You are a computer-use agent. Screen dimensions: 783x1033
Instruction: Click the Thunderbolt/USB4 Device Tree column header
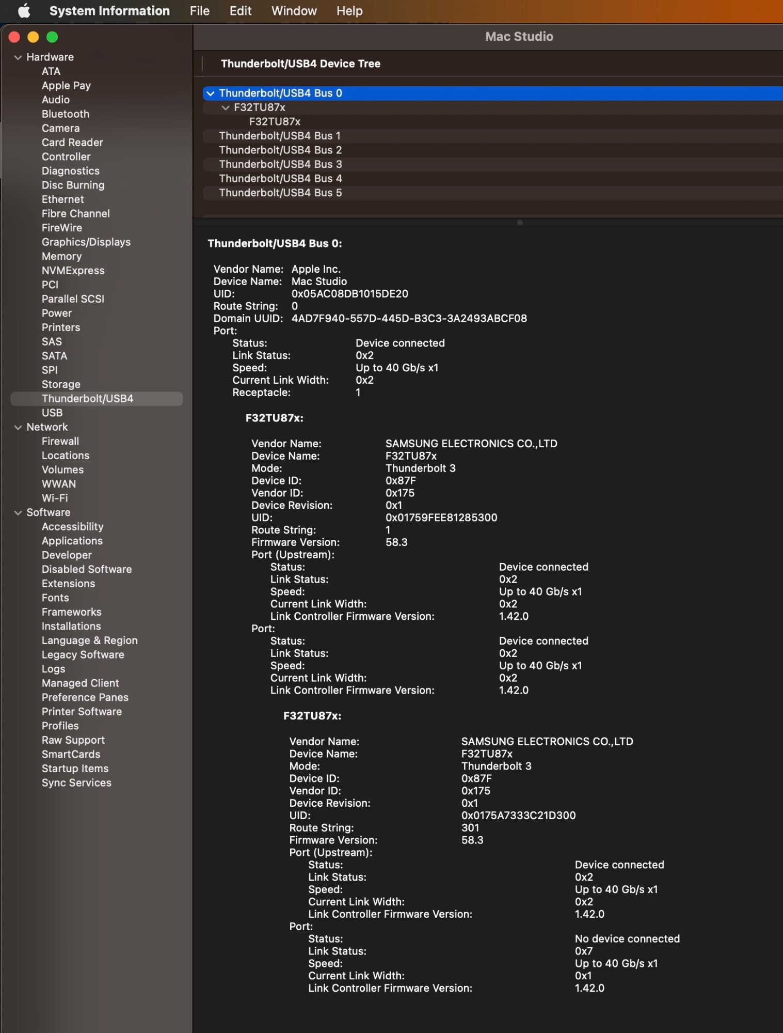tap(300, 64)
